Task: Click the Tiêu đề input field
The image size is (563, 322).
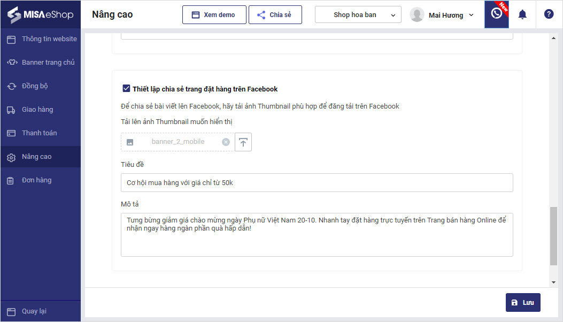Action: [317, 182]
